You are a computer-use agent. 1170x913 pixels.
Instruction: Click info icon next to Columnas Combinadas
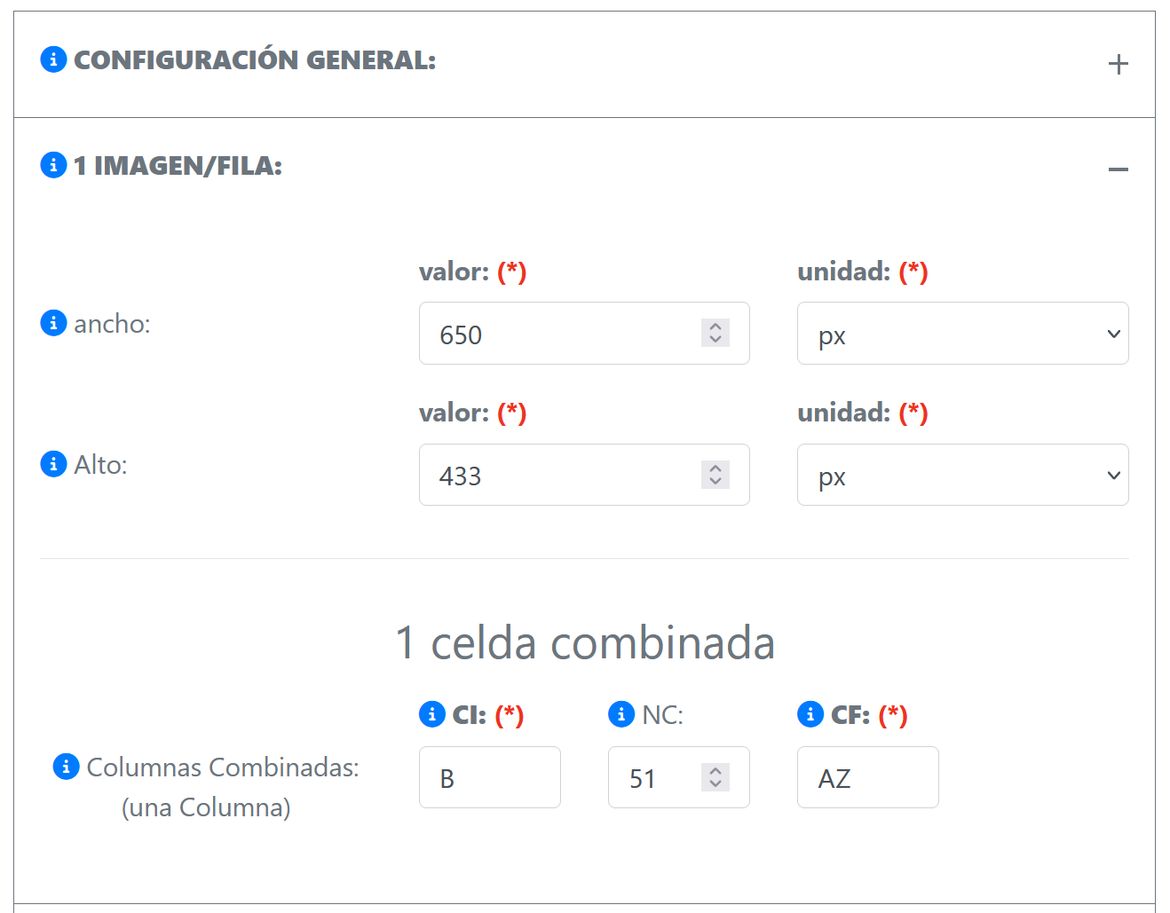point(66,766)
